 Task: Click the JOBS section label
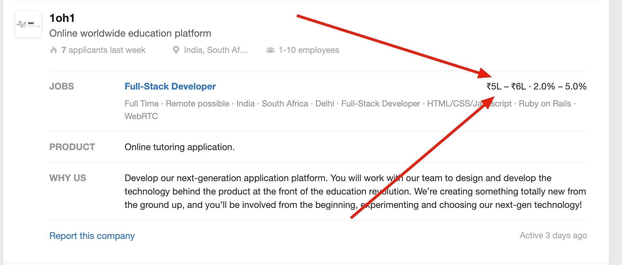62,86
